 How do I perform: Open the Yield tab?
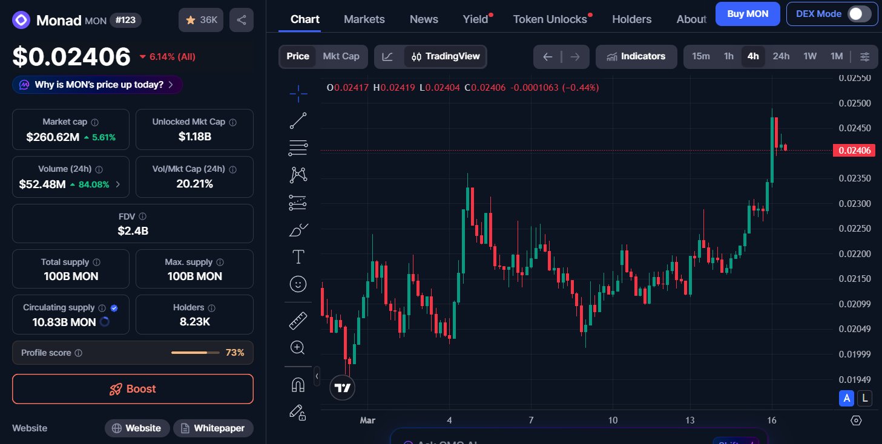[x=475, y=19]
